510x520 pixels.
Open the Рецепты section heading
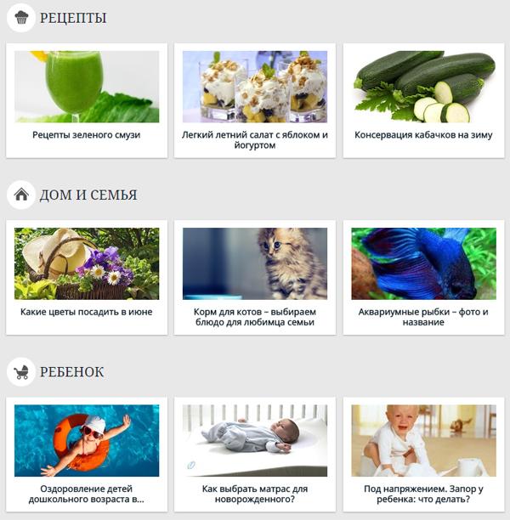[73, 18]
